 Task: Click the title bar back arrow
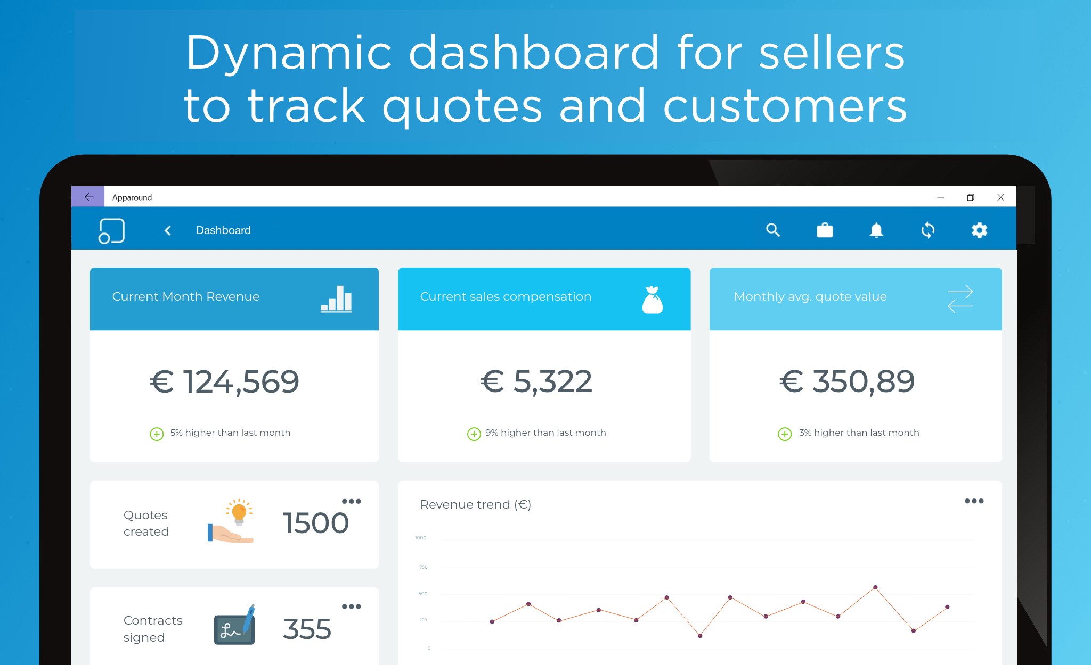[x=88, y=197]
